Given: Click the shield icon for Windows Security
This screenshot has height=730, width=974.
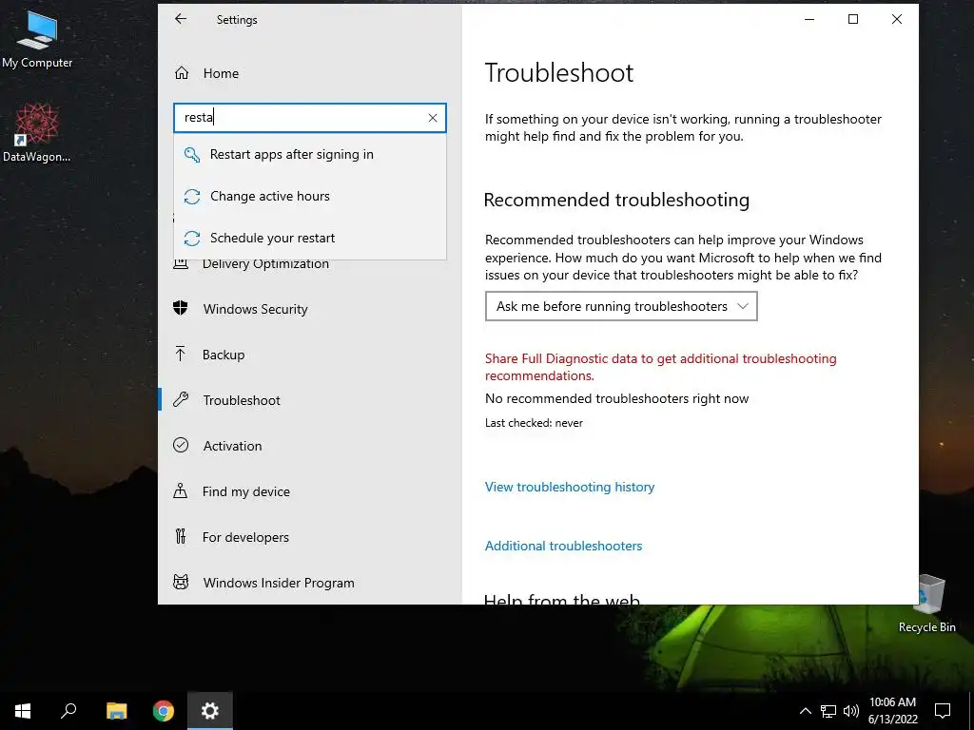Looking at the screenshot, I should tap(180, 308).
